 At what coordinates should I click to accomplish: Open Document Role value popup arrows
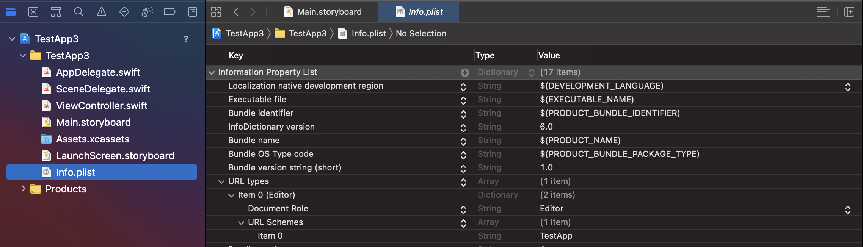848,209
